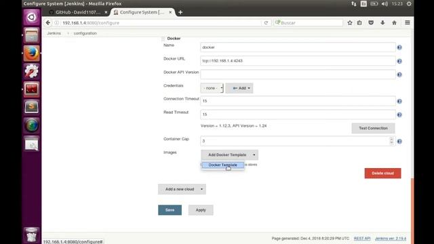
Task: Click the Container Cap number stepper
Action: (x=391, y=141)
